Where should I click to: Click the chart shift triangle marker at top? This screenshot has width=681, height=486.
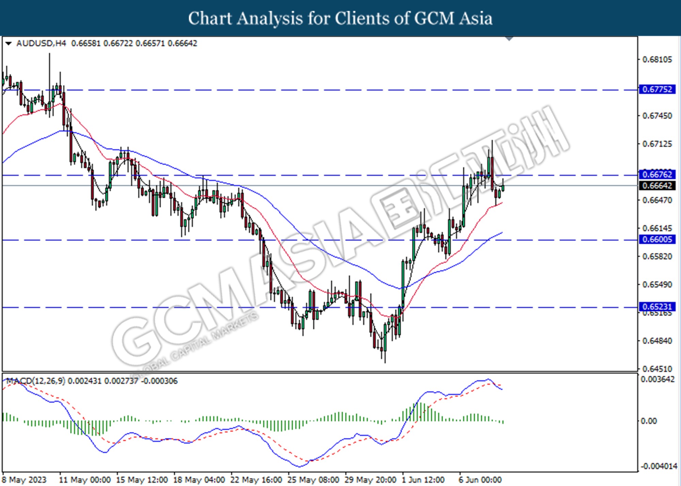(x=509, y=39)
